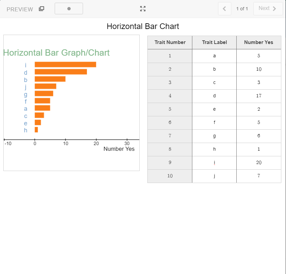This screenshot has height=274, width=286.
Task: Click the fullscreen expand icon
Action: [x=143, y=9]
